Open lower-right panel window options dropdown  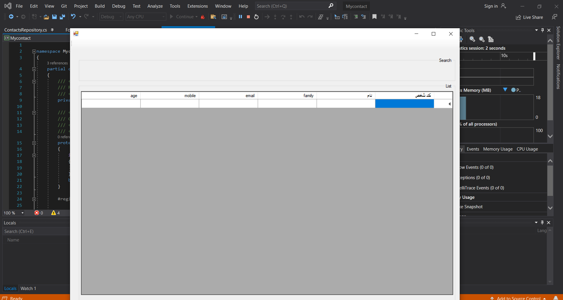[536, 223]
